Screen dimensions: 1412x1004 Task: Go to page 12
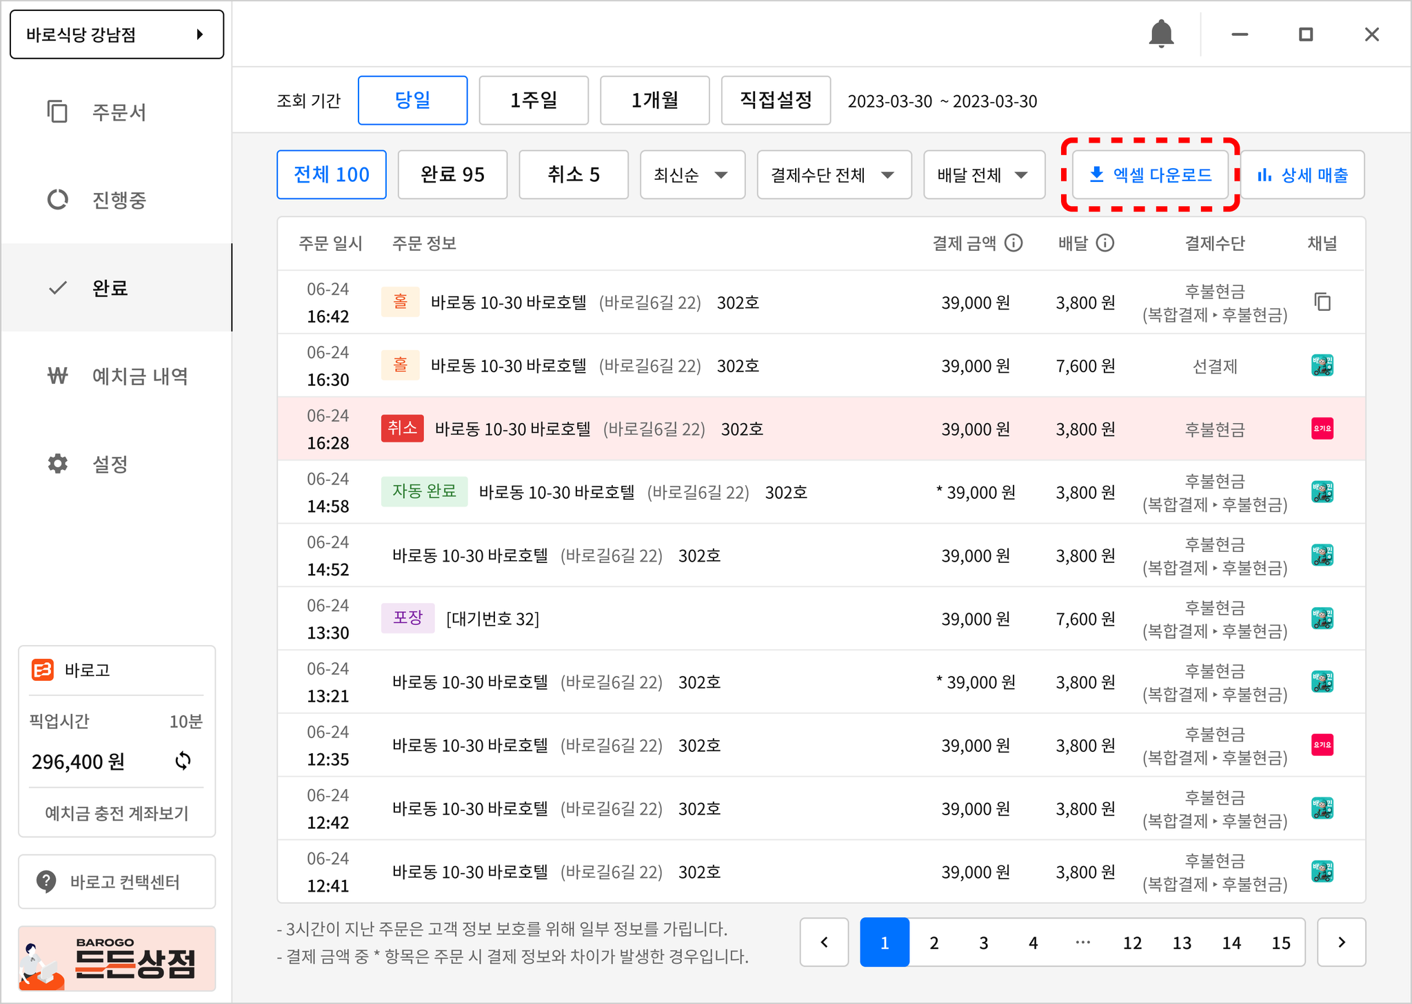(1133, 943)
